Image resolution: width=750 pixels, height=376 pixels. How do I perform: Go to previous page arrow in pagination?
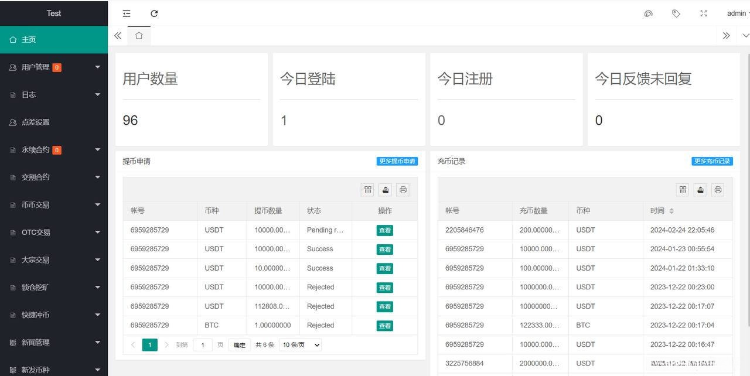point(133,345)
